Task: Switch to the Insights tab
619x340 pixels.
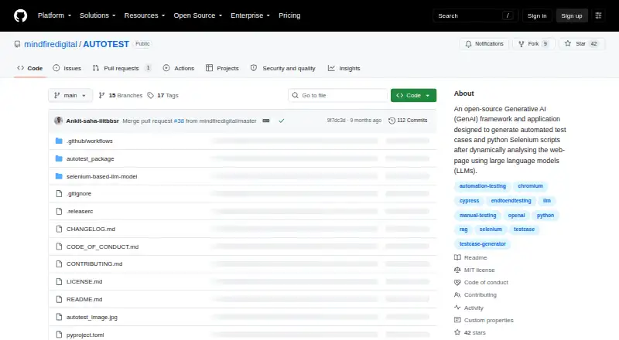Action: coord(344,68)
